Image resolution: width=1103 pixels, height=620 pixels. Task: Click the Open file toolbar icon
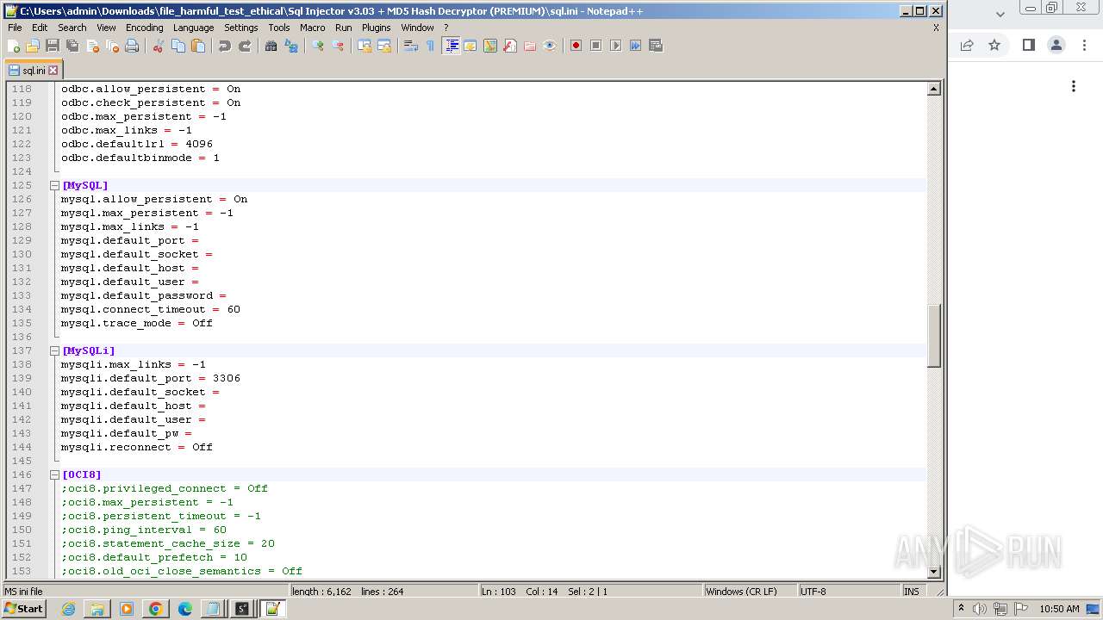pos(33,46)
